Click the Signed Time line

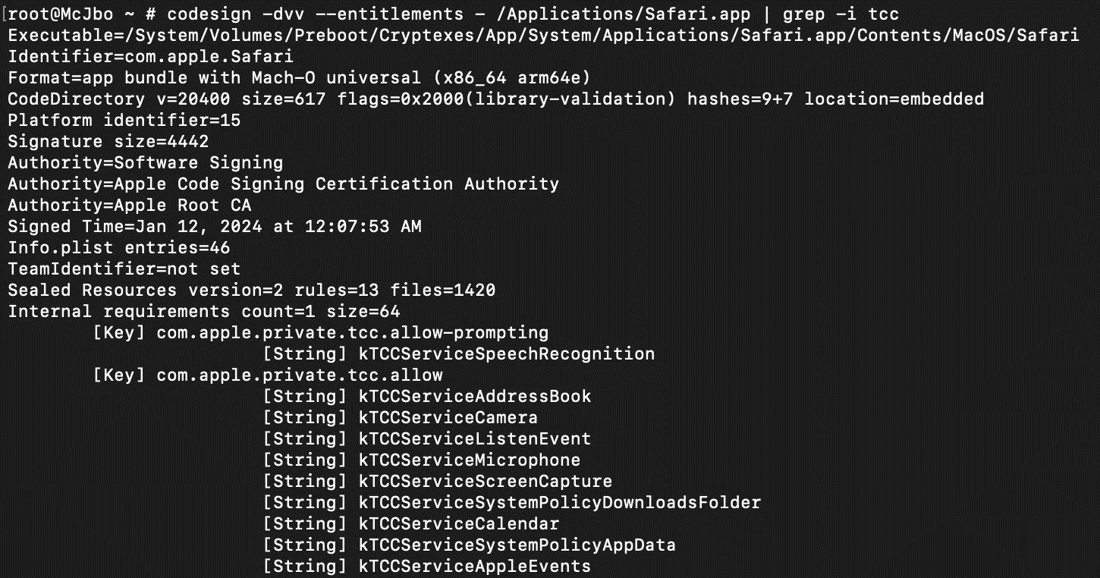pos(214,227)
